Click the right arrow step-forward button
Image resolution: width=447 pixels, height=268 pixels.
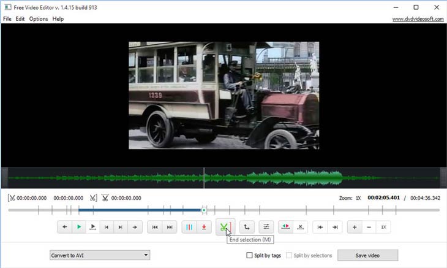point(135,227)
